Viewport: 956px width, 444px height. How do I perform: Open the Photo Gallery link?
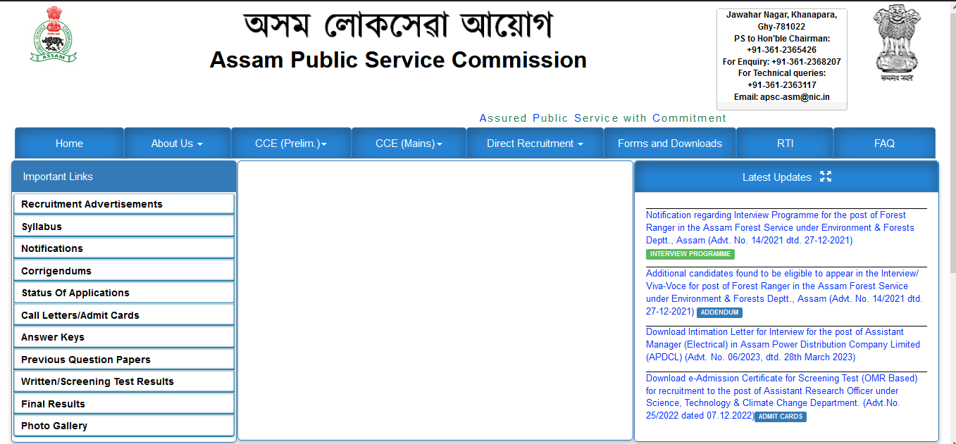[124, 426]
